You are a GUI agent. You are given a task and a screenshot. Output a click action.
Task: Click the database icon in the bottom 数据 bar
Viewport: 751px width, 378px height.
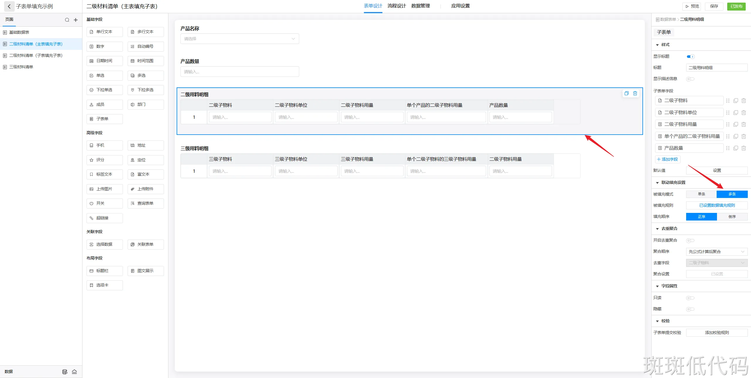point(65,372)
